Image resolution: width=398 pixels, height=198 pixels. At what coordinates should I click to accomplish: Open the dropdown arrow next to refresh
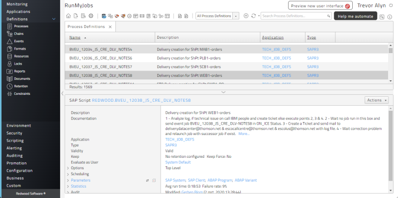259,16
